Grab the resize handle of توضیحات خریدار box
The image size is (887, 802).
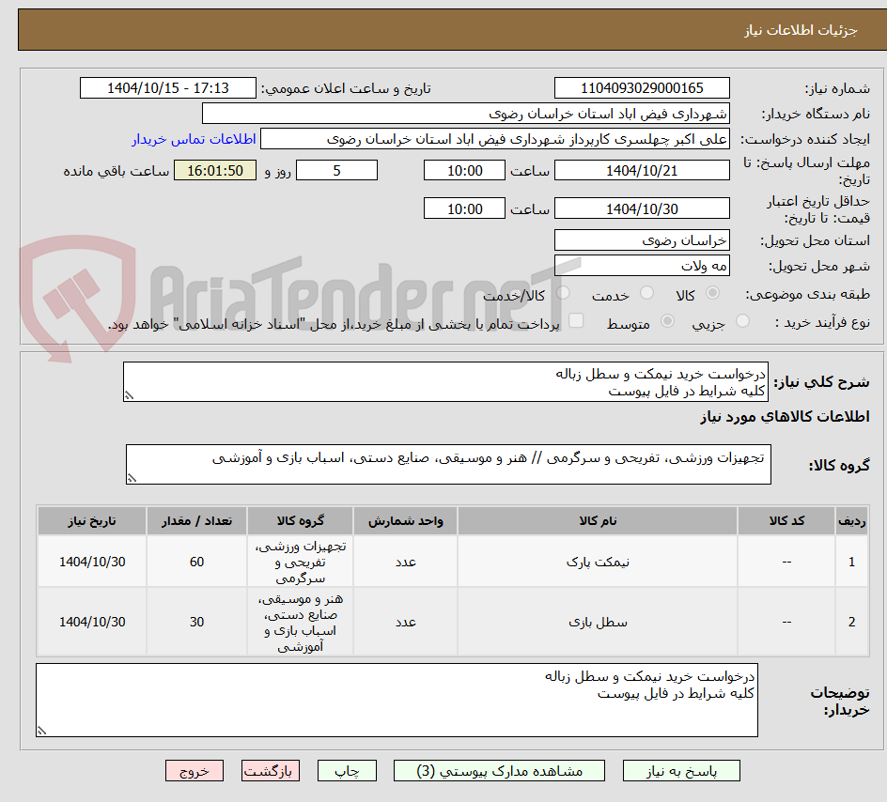pyautogui.click(x=42, y=731)
